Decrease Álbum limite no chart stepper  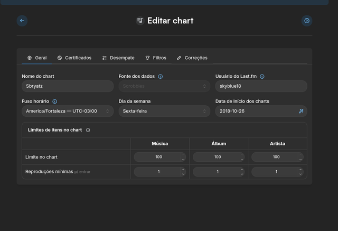click(242, 160)
